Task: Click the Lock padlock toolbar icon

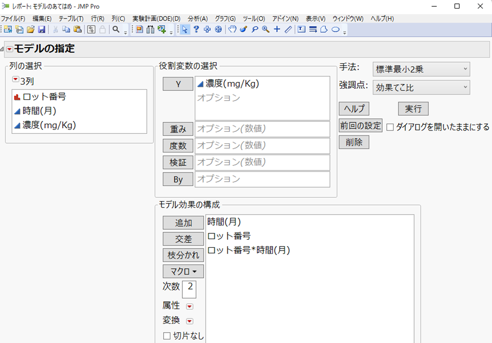Action: pyautogui.click(x=102, y=29)
